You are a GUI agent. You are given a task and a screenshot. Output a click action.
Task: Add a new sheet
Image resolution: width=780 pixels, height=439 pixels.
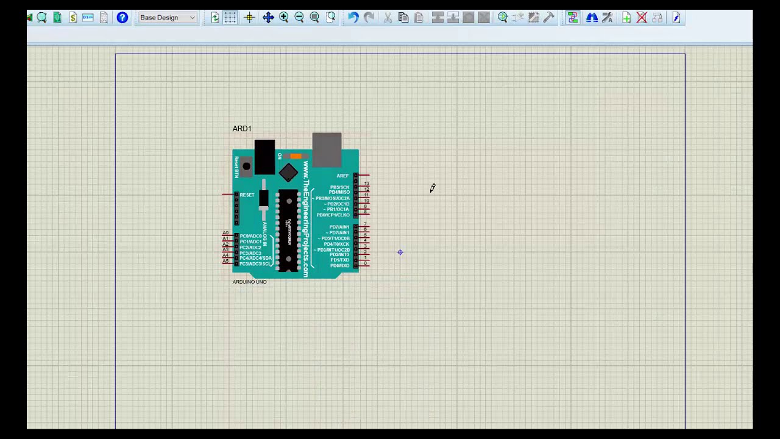pos(626,18)
